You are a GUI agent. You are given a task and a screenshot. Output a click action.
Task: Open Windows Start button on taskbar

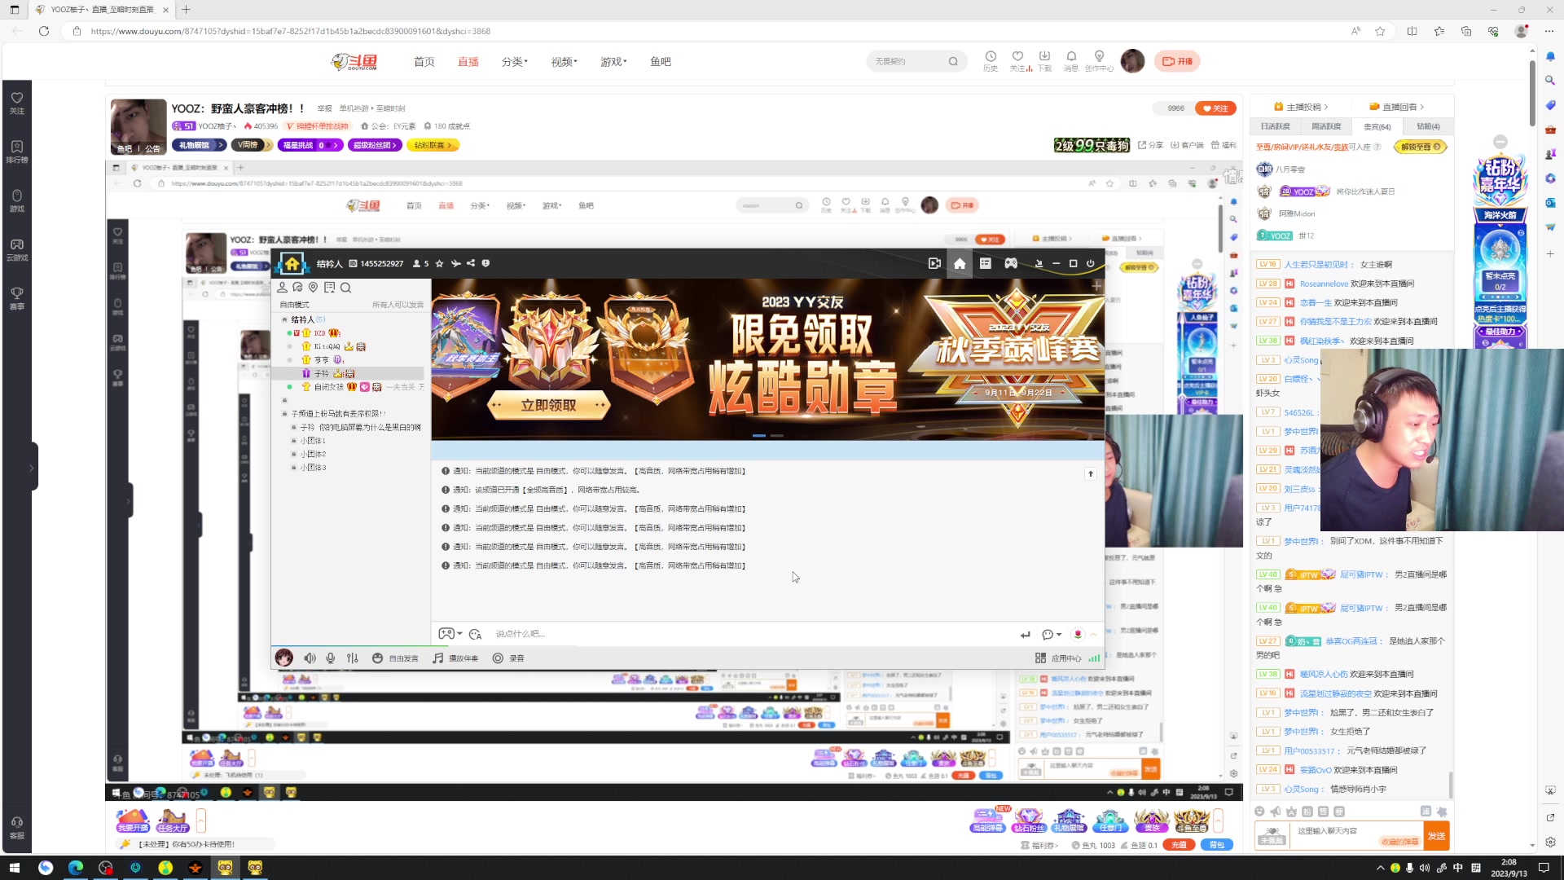coord(14,868)
